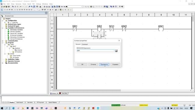The width and height of the screenshot is (195, 110).
Task: Select Elementary Variables tree item
Action: tap(16, 30)
